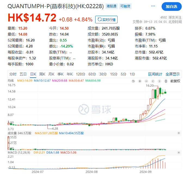Close the 成交量 volume indicator panel
Viewport: 188px width, 174px height.
179,133
